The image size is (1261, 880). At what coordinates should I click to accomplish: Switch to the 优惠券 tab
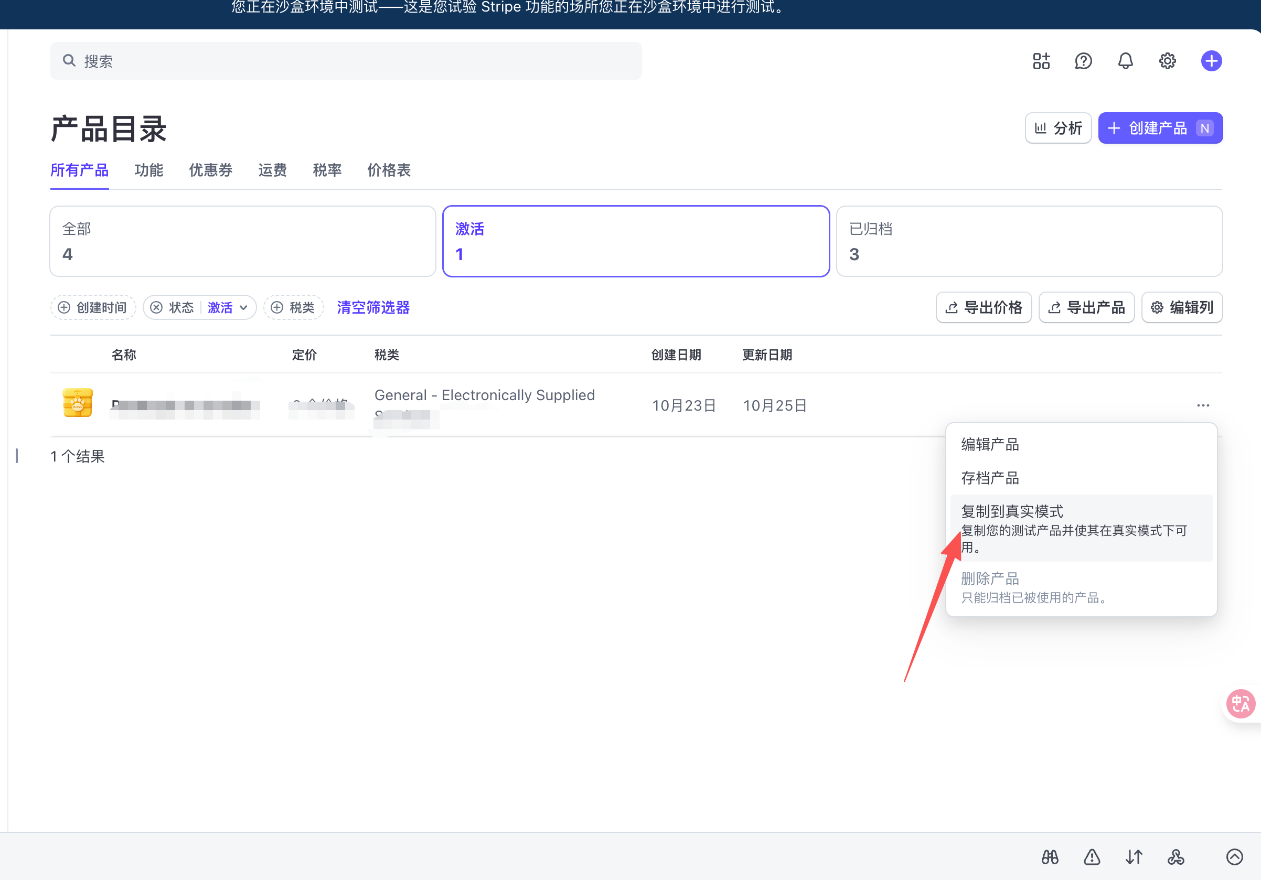click(x=210, y=170)
